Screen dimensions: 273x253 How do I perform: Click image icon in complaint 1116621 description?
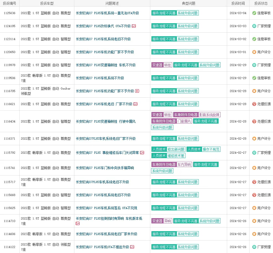(135, 104)
